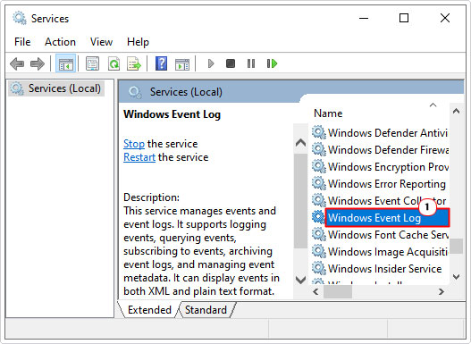Click description pane scrollbar down arrow
471x344 pixels.
300,280
